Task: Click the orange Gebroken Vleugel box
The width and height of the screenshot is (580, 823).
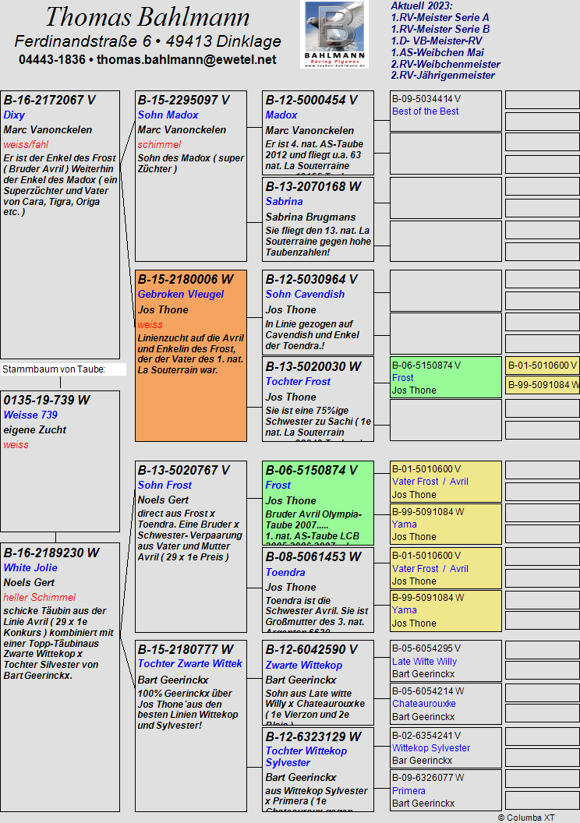Action: coord(191,355)
